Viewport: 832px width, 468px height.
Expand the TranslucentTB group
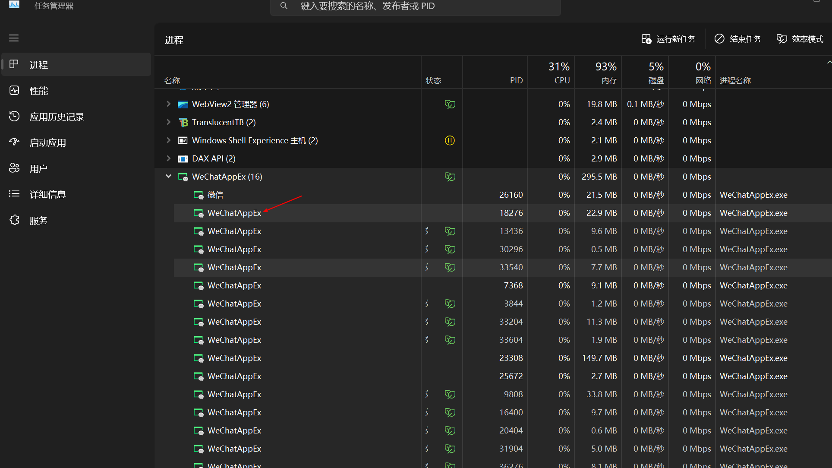(168, 122)
